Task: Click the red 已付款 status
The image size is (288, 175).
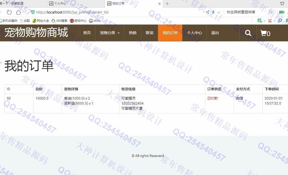Action: 213,98
